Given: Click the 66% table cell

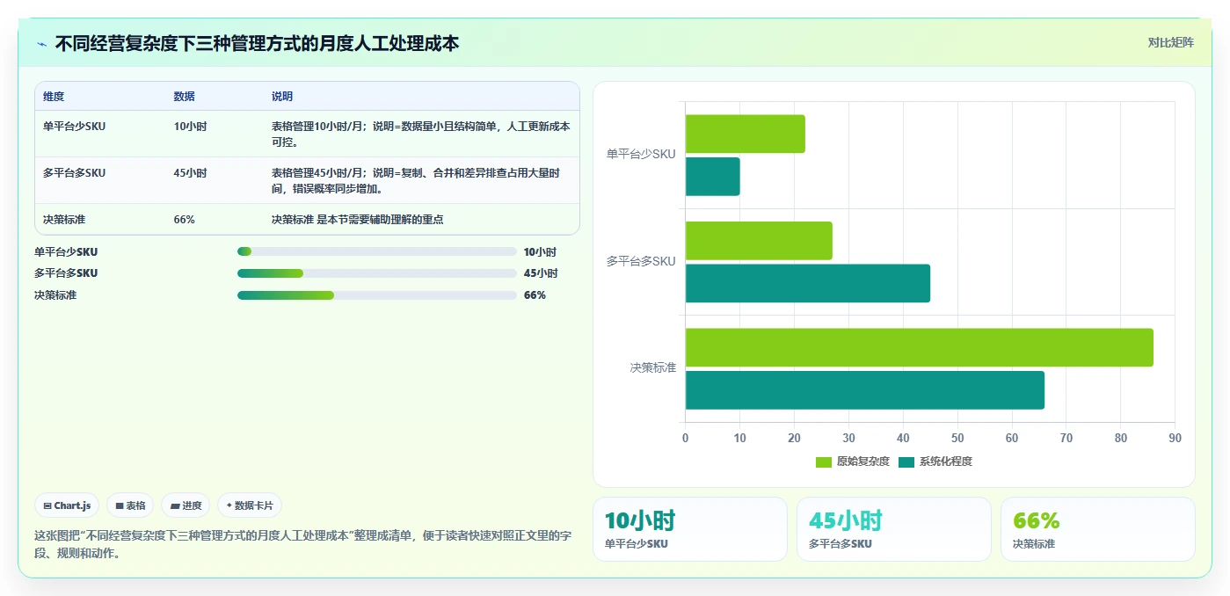Looking at the screenshot, I should [x=185, y=219].
